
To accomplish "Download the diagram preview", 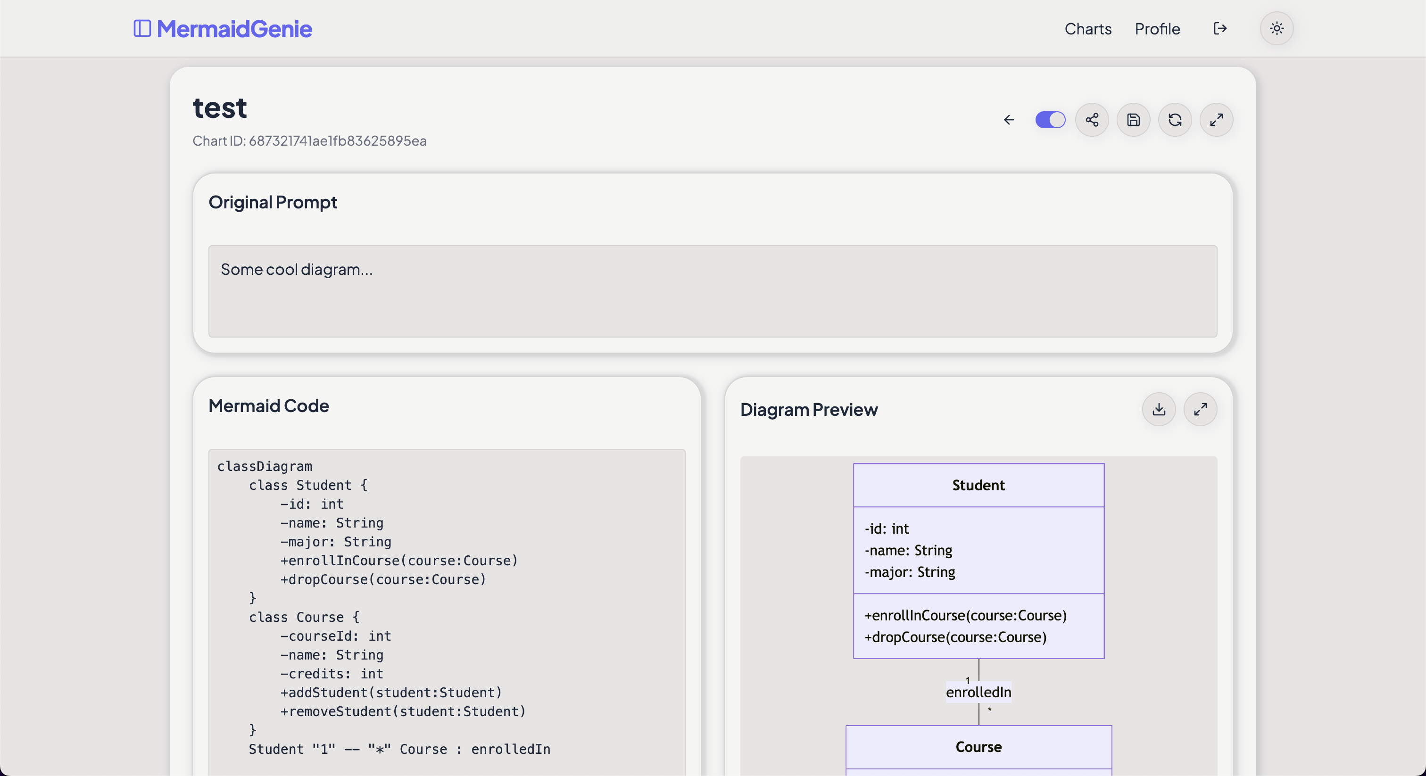I will click(x=1159, y=409).
